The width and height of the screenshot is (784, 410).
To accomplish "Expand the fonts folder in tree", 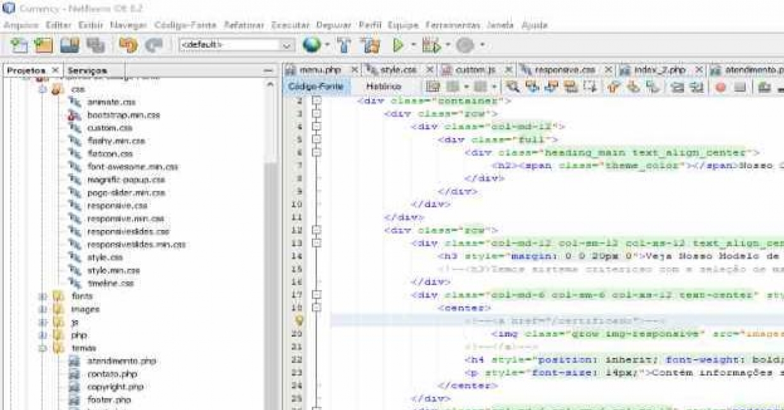I will 43,296.
